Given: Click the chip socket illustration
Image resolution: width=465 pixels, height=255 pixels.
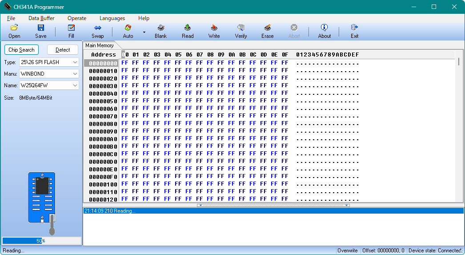Looking at the screenshot, I should coord(42,203).
